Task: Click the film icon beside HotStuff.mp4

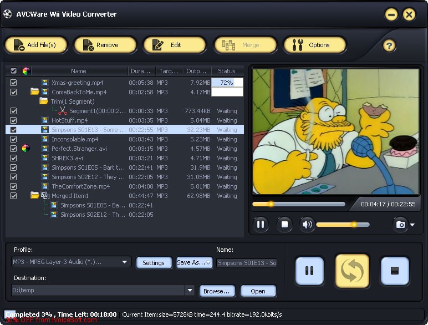Action: [45, 120]
